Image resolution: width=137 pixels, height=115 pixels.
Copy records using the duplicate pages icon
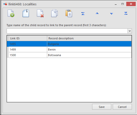tap(54, 13)
